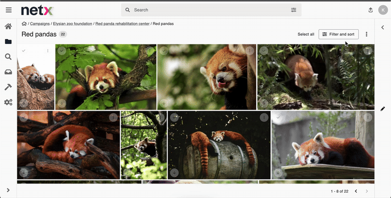Viewport: 391px width, 198px height.
Task: Open the Folders section in the sidebar
Action: (x=8, y=42)
